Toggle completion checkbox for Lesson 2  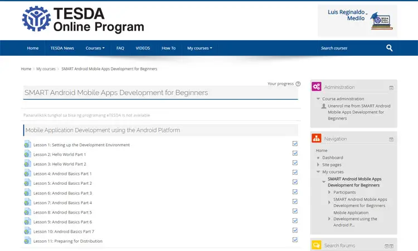pyautogui.click(x=295, y=153)
